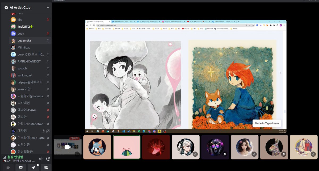
Task: Select member 니카래인 in the voice list
Action: coord(31,103)
